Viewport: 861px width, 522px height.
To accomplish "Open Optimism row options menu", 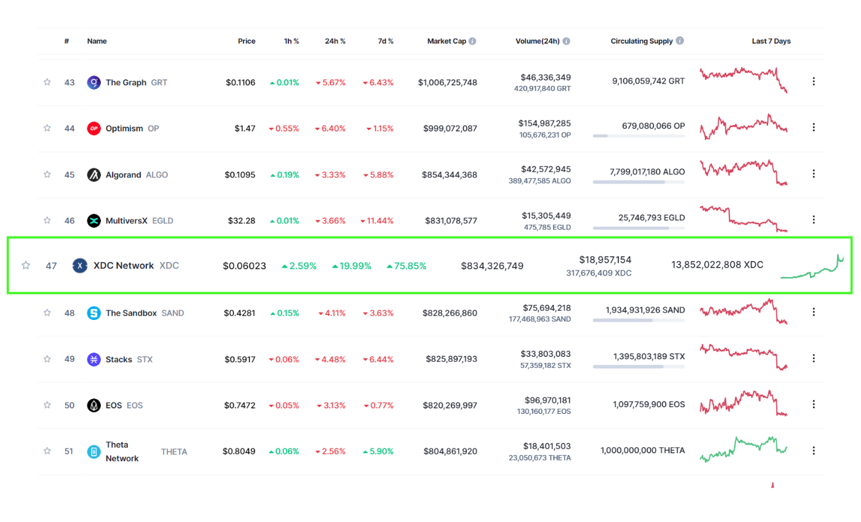I will [x=814, y=127].
